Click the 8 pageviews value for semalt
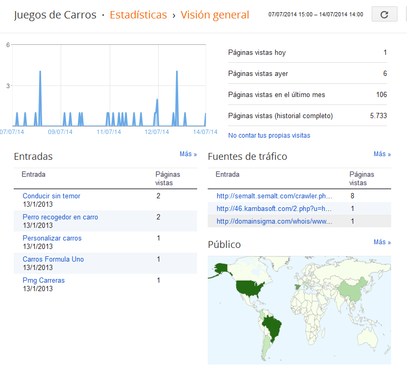 pyautogui.click(x=352, y=196)
